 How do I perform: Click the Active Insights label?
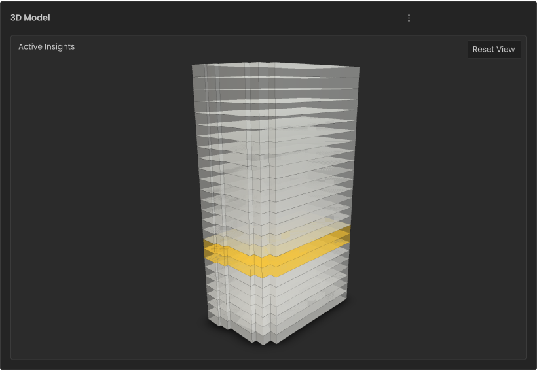[46, 47]
